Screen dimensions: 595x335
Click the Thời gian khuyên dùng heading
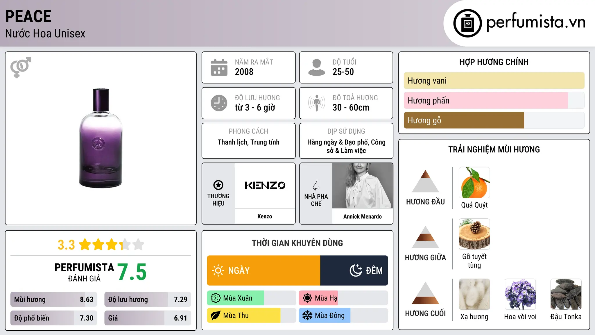pyautogui.click(x=297, y=243)
